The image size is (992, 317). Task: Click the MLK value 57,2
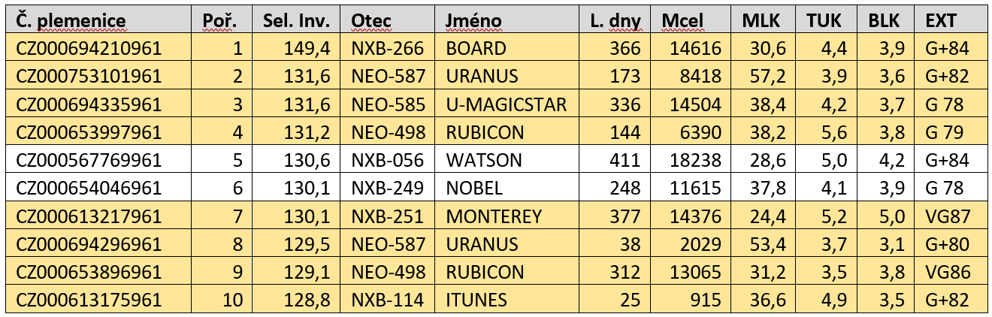770,77
